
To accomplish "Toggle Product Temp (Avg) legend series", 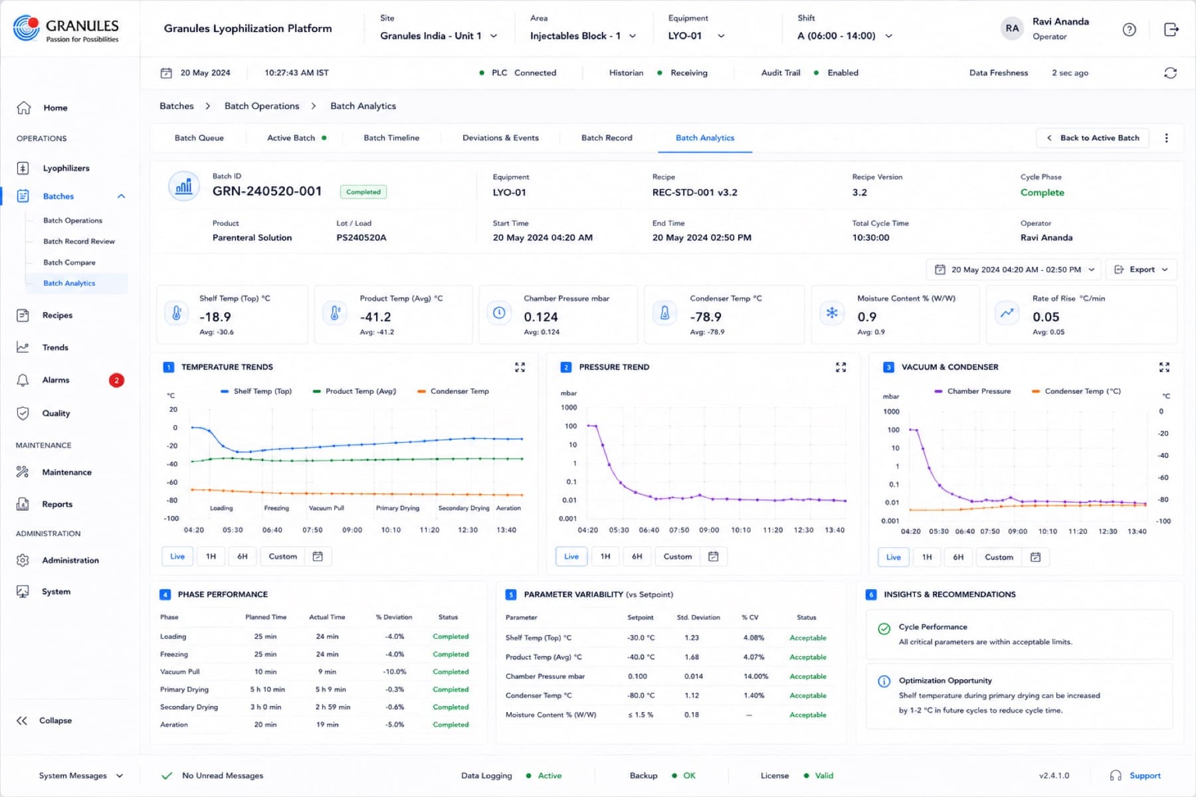I will [x=354, y=391].
